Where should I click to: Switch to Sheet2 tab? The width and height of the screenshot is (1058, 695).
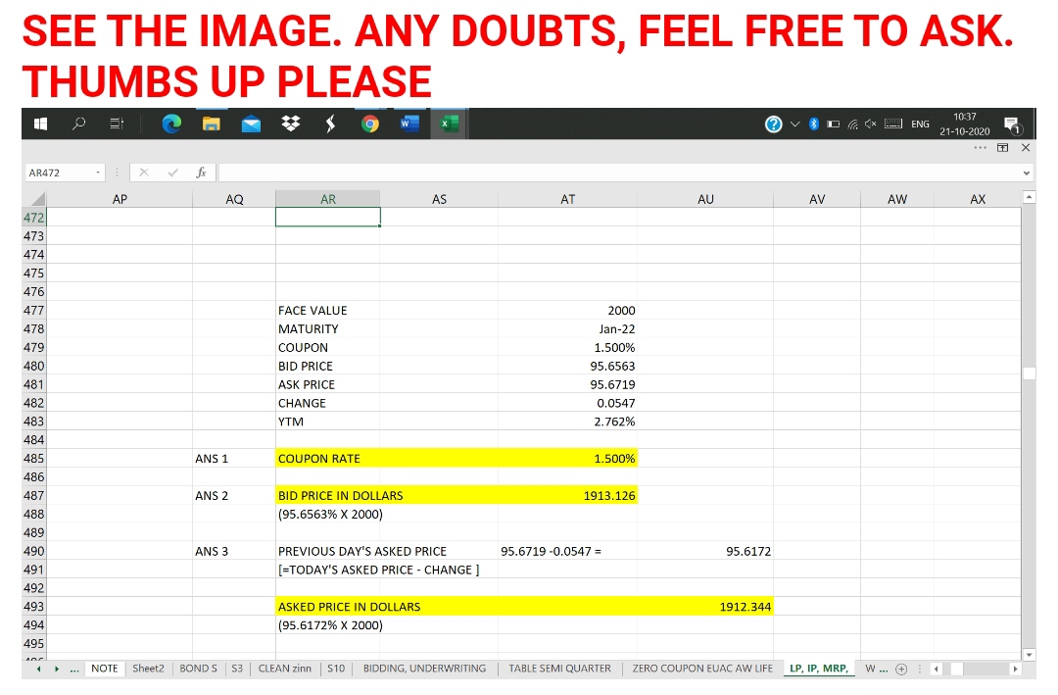(148, 669)
